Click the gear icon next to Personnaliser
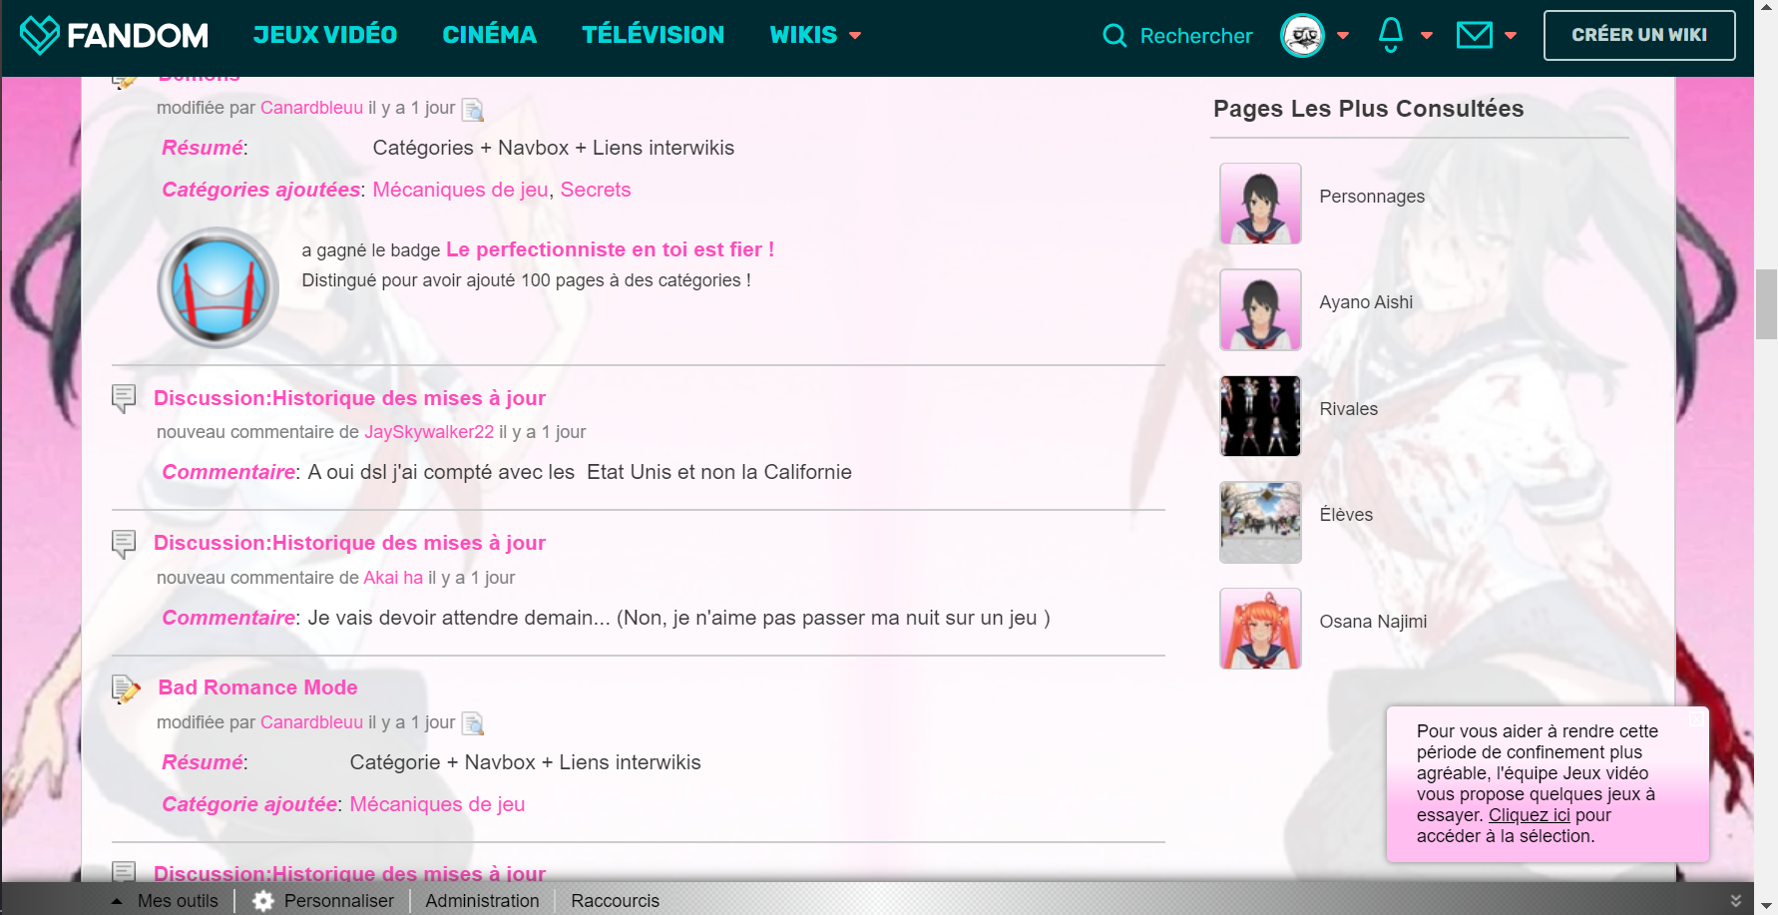1778x915 pixels. (263, 901)
